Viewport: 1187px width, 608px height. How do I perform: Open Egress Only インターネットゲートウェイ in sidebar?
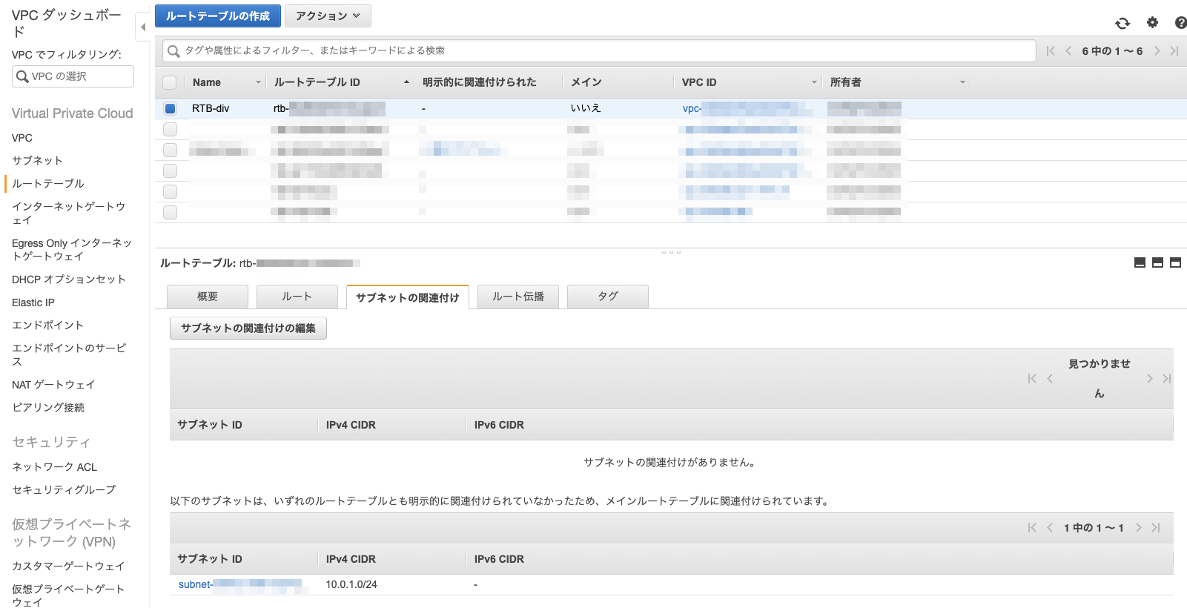[72, 249]
